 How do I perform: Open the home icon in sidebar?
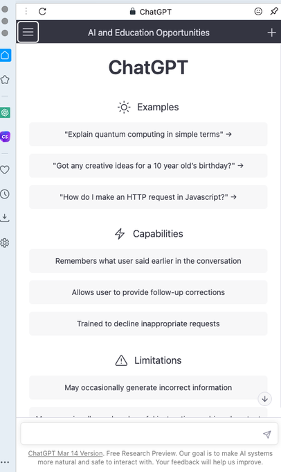tap(5, 56)
